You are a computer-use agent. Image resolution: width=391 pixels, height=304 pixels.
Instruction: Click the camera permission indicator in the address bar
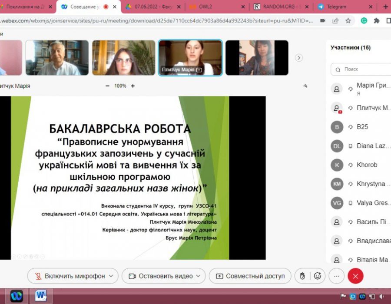pyautogui.click(x=322, y=20)
